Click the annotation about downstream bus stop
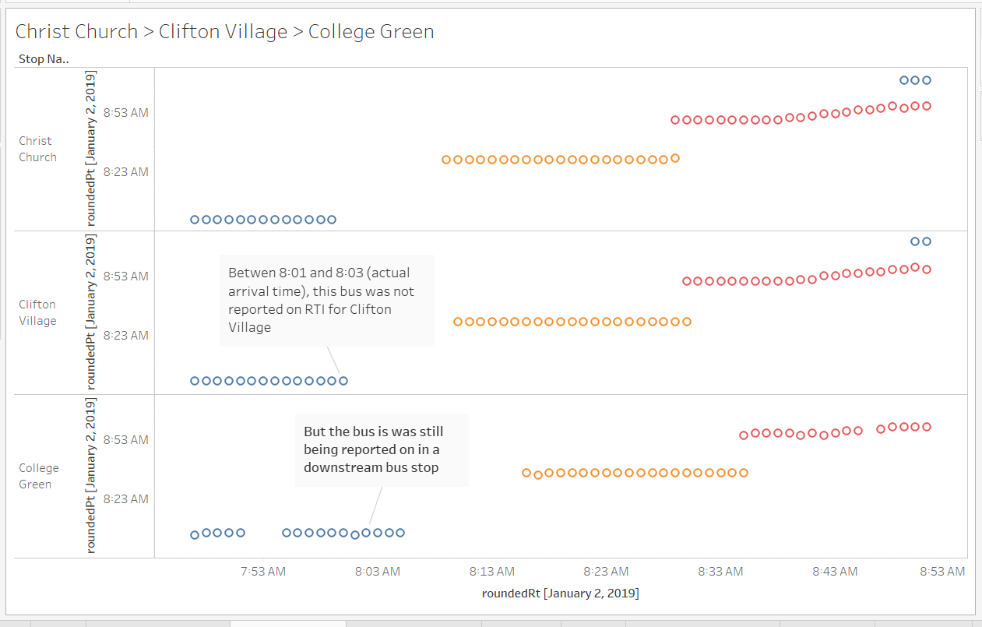The height and width of the screenshot is (627, 982). click(382, 449)
